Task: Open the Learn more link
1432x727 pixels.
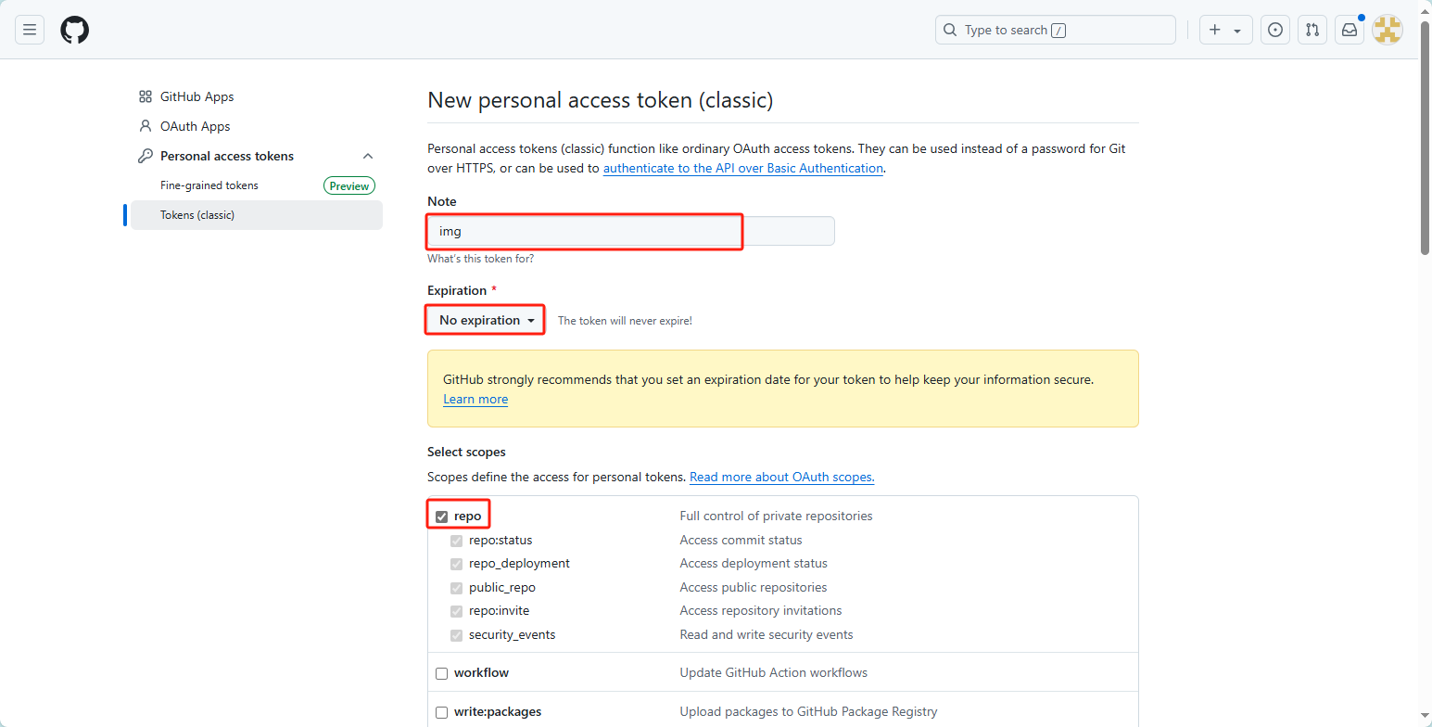Action: coord(475,399)
